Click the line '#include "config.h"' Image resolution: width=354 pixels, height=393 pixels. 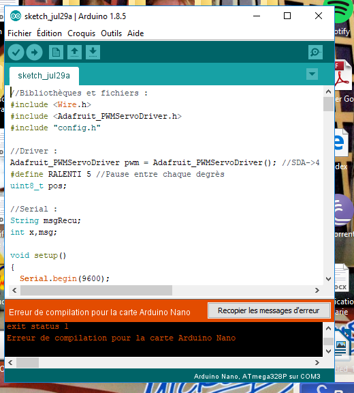point(56,128)
